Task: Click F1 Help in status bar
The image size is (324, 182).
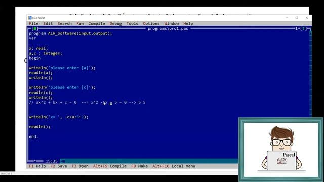Action: click(x=37, y=166)
